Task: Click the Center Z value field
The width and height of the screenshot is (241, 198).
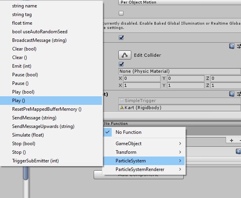Action: pyautogui.click(x=226, y=78)
